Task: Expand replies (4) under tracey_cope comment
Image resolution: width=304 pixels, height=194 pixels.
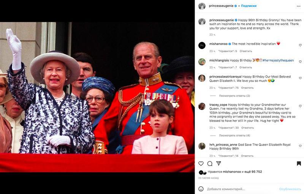Action: pos(234,135)
